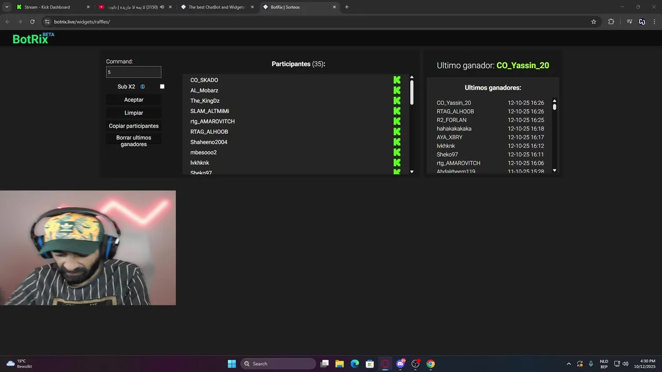Click the Command input field
662x372 pixels.
point(133,72)
